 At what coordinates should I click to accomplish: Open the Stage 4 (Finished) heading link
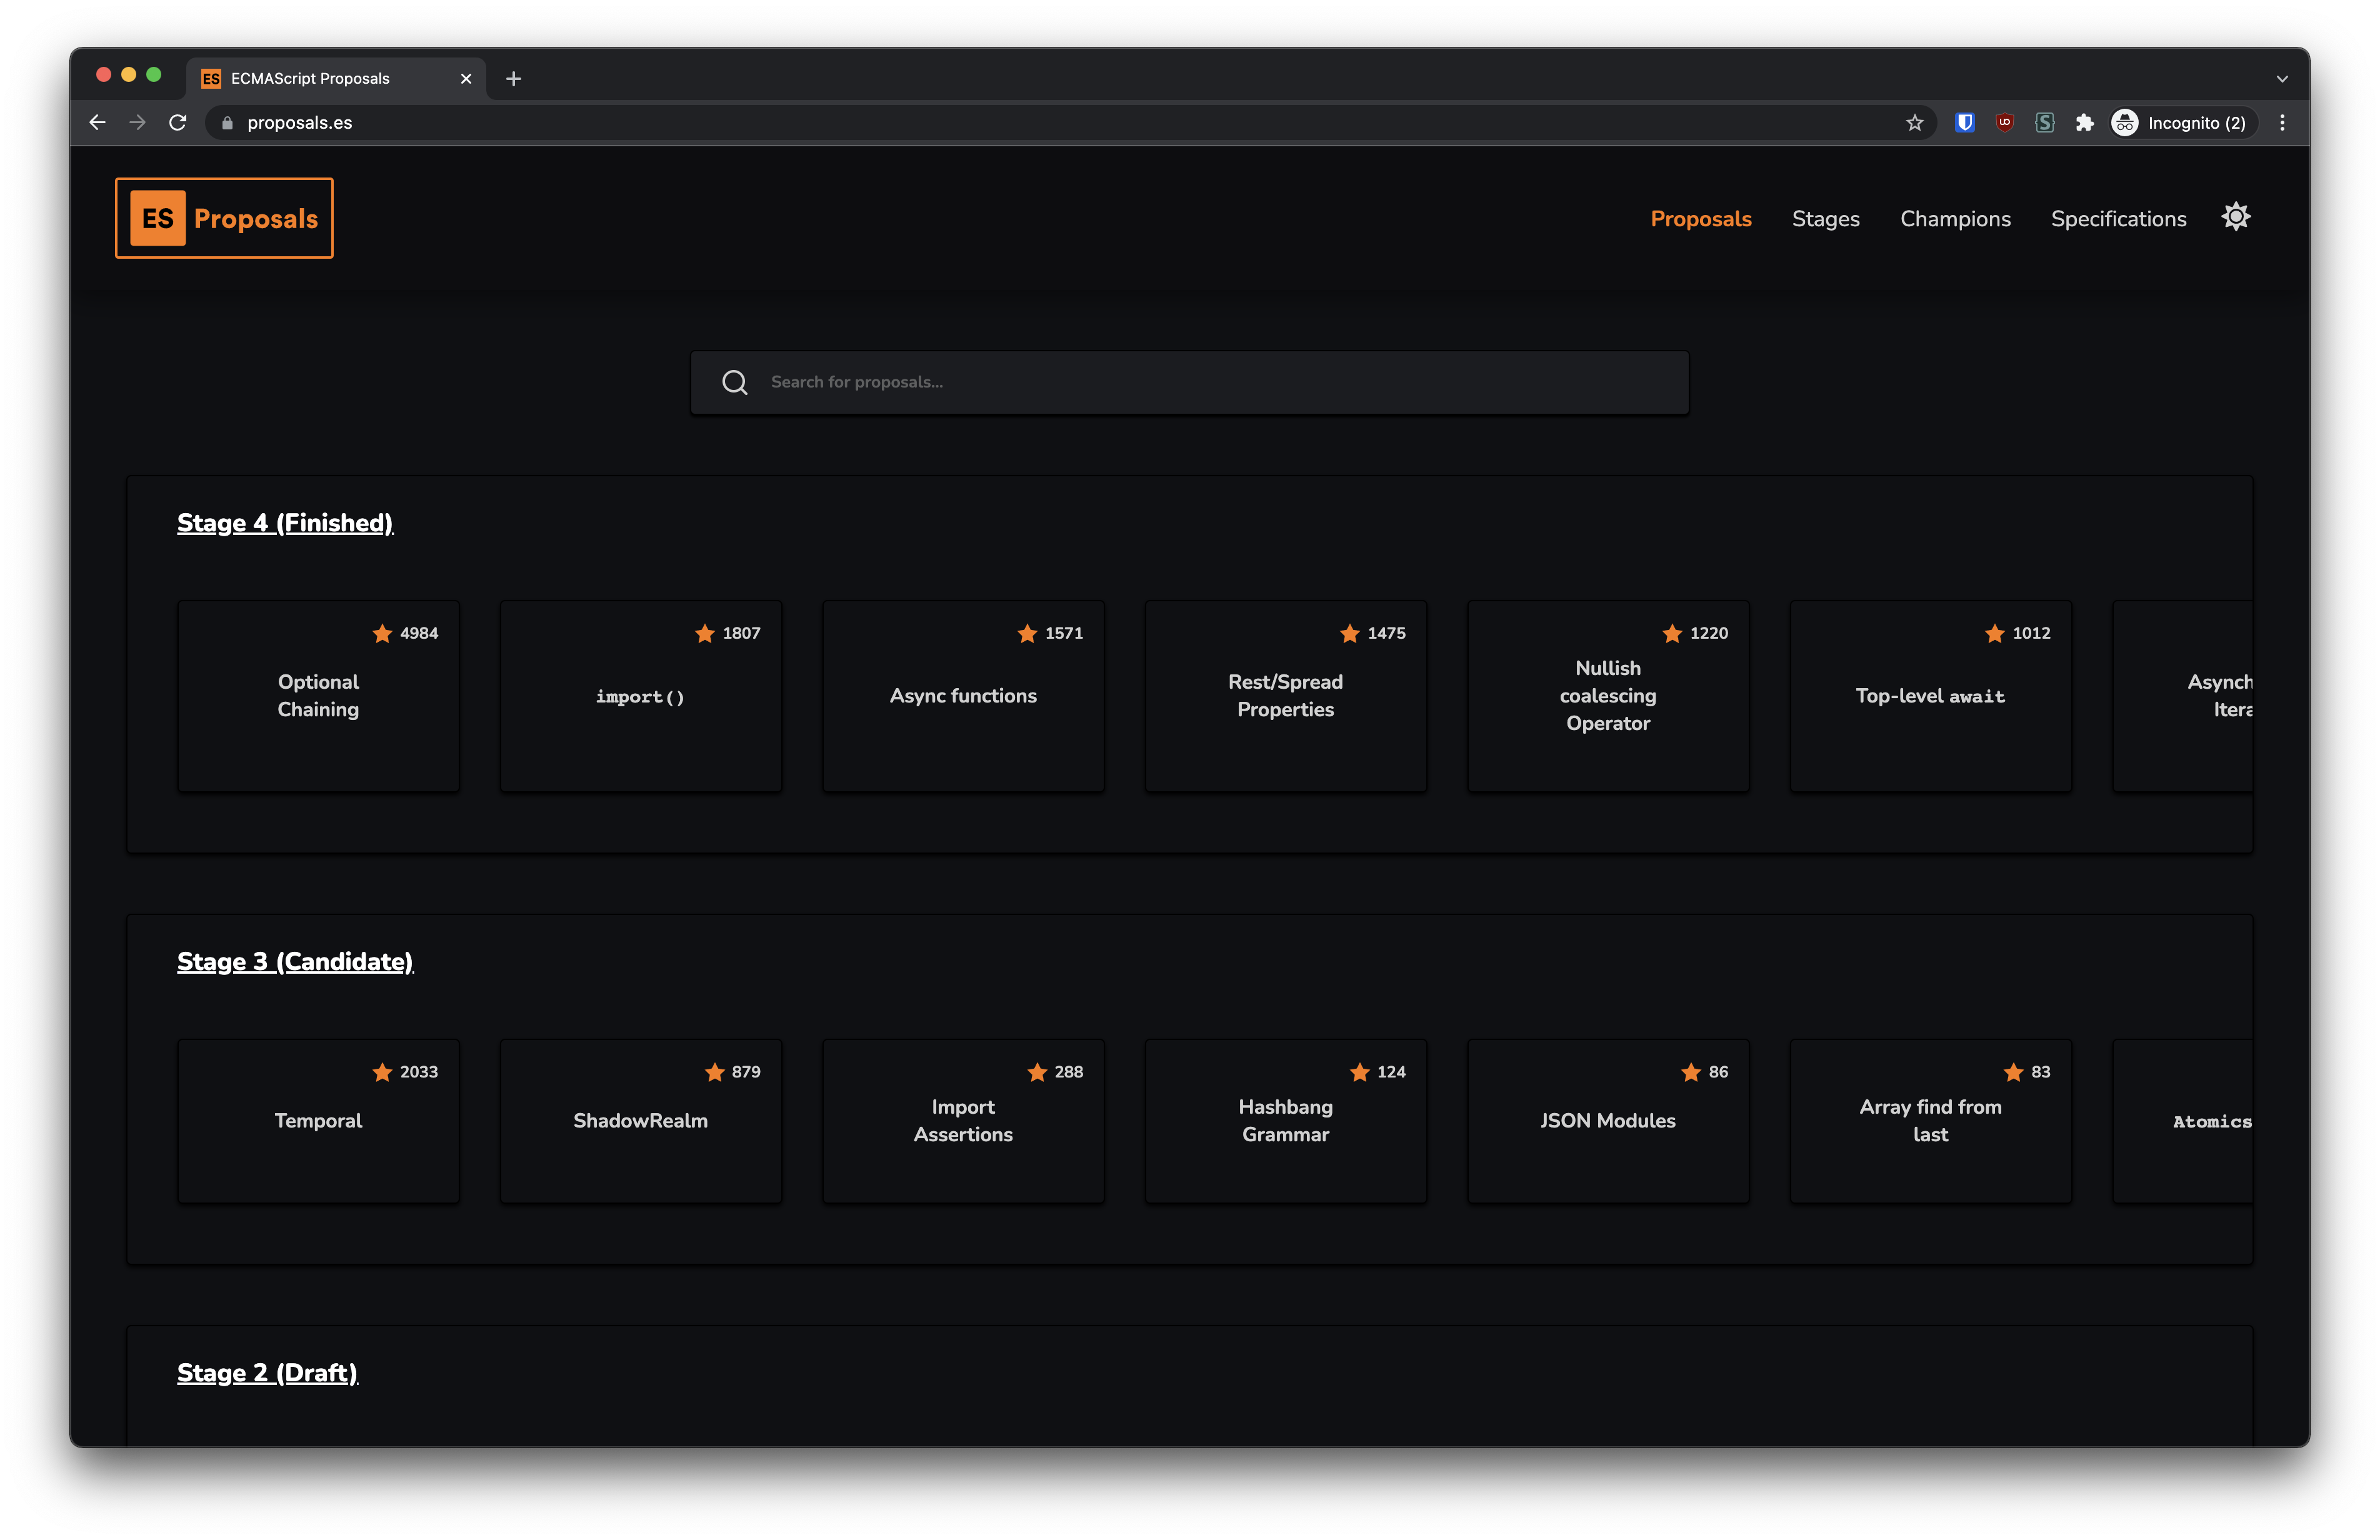coord(285,523)
